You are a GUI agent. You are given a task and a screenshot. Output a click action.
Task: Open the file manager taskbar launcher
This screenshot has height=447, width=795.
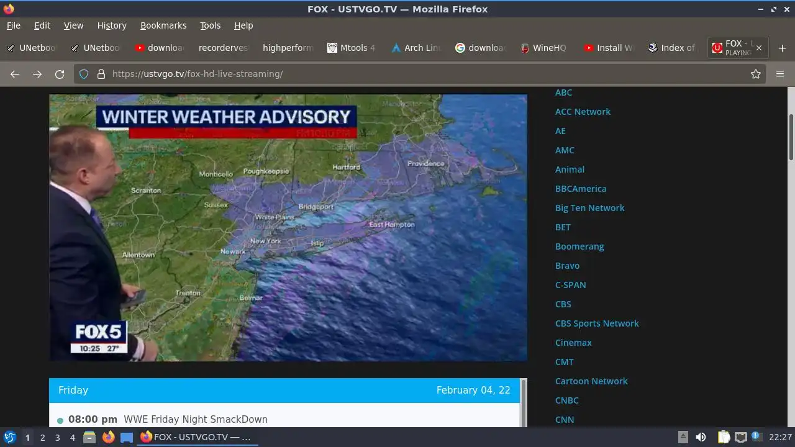coord(89,437)
